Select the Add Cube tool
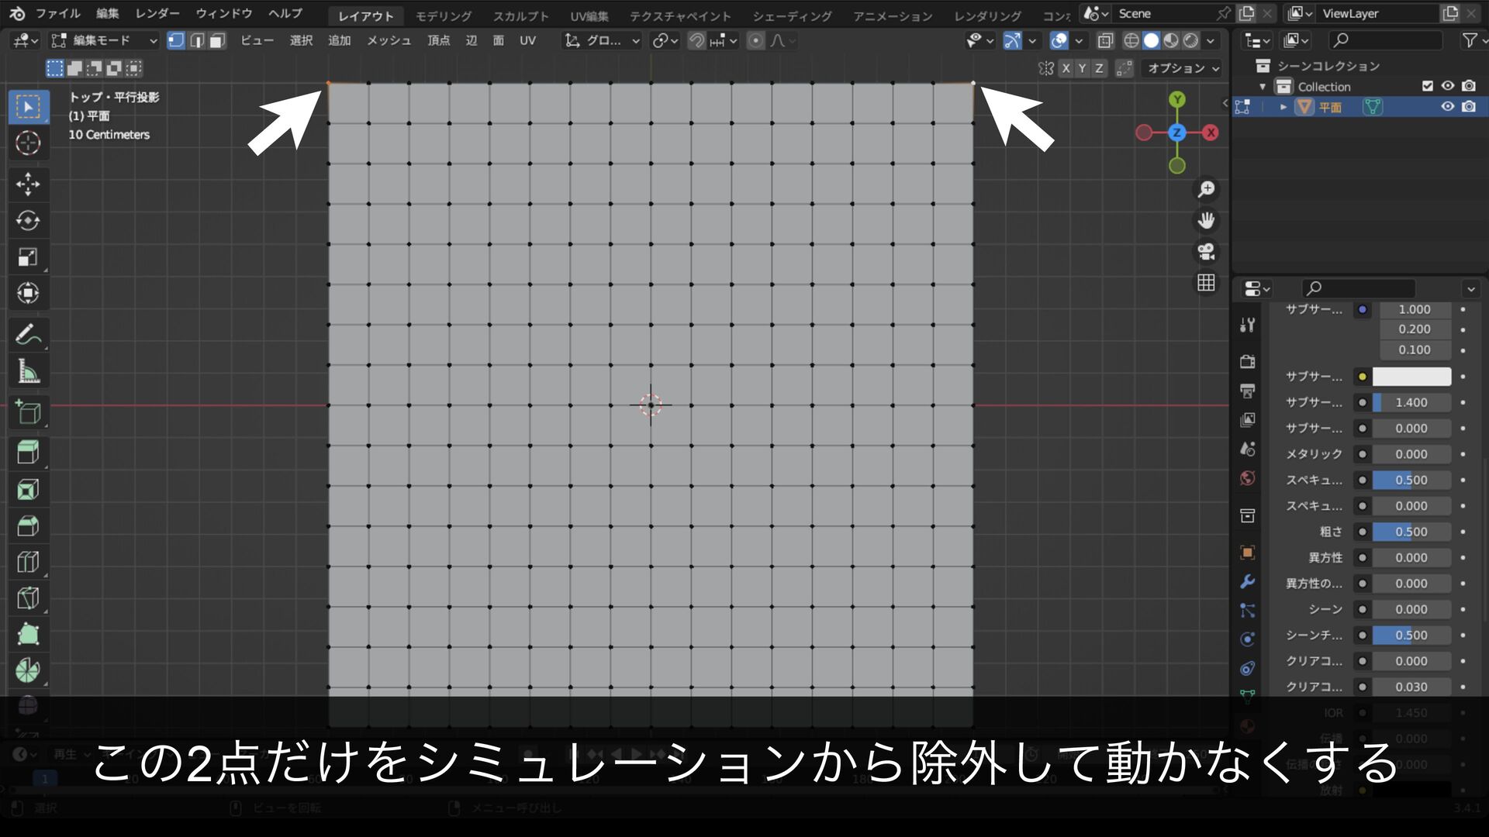 pyautogui.click(x=29, y=412)
